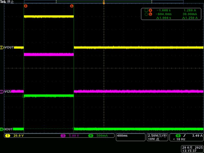Click the magenta channel 3 badge showing 5.00 V
This screenshot has height=153, width=204.
tap(63, 136)
